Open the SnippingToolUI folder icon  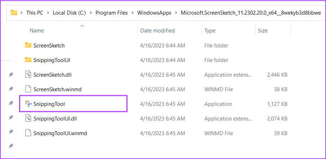click(x=28, y=60)
